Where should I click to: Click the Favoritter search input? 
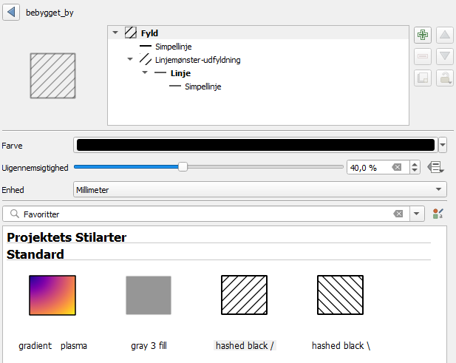pyautogui.click(x=206, y=214)
